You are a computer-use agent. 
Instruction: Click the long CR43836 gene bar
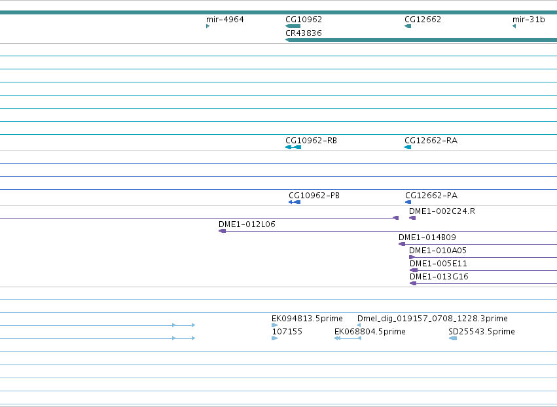click(422, 40)
